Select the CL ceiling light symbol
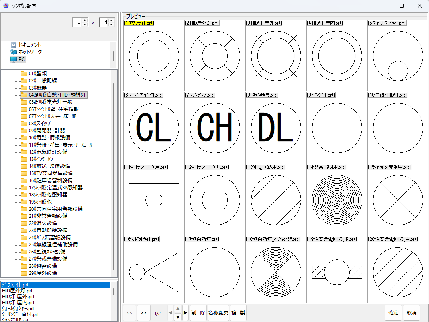The image size is (429, 322). 154,128
